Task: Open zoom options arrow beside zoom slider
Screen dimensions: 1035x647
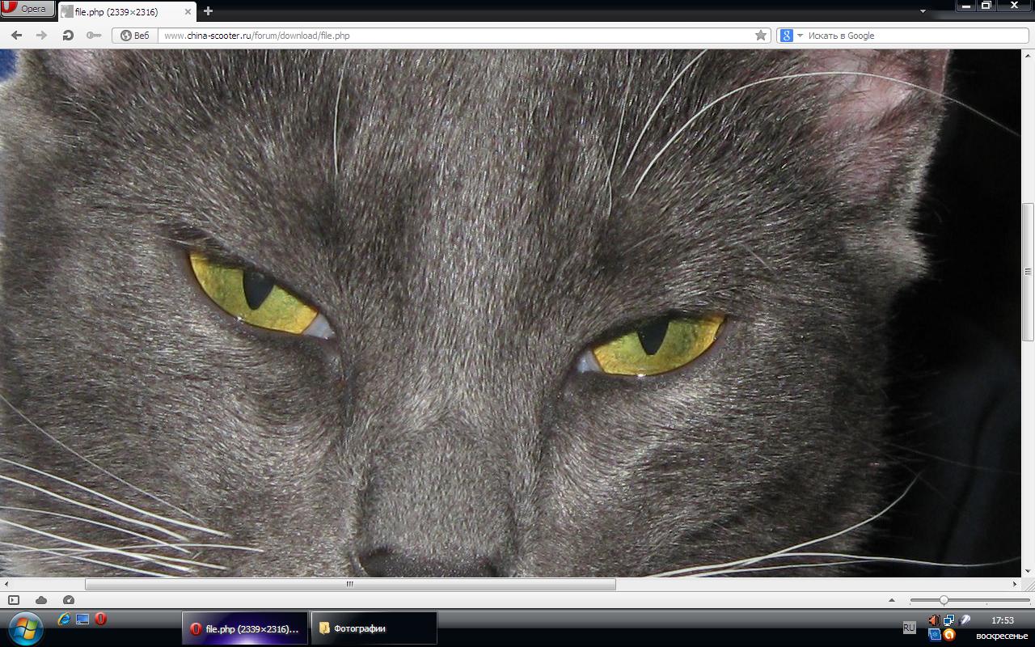Action: click(x=892, y=600)
